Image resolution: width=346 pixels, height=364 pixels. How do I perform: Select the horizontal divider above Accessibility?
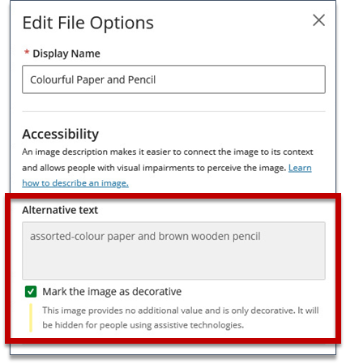(x=173, y=111)
